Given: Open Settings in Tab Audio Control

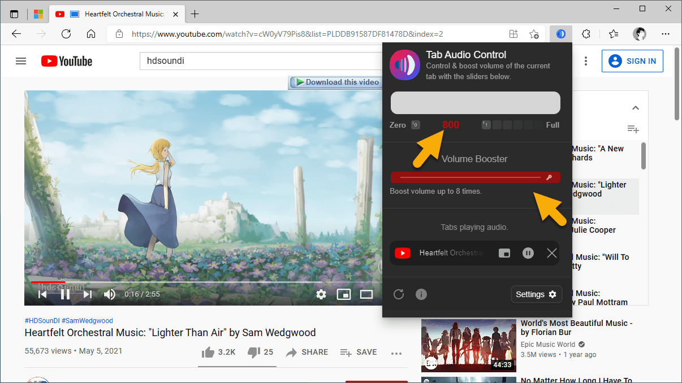Looking at the screenshot, I should click(x=536, y=294).
